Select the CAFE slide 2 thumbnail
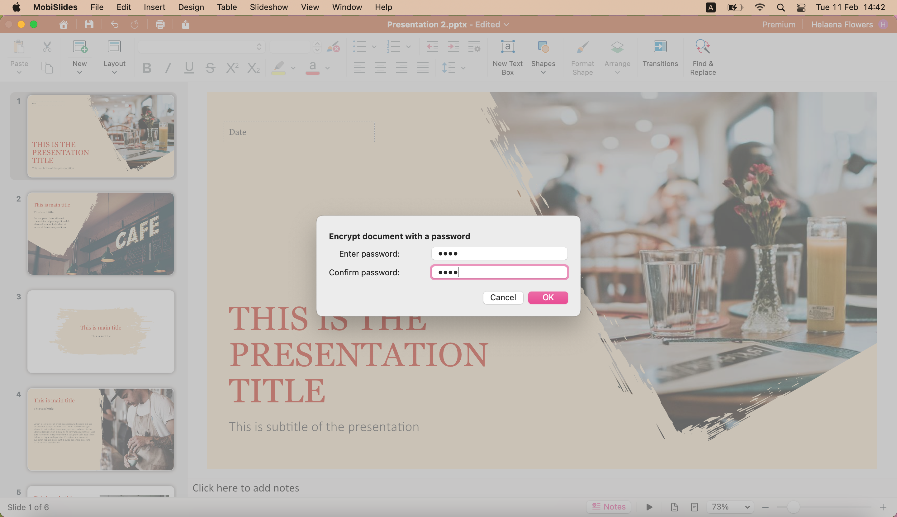The height and width of the screenshot is (517, 897). [101, 234]
